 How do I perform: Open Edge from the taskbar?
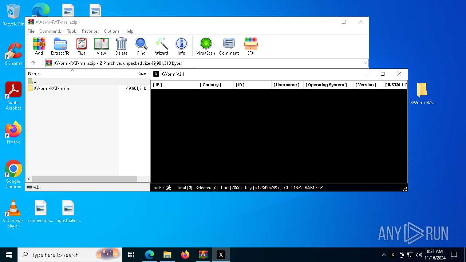point(150,255)
